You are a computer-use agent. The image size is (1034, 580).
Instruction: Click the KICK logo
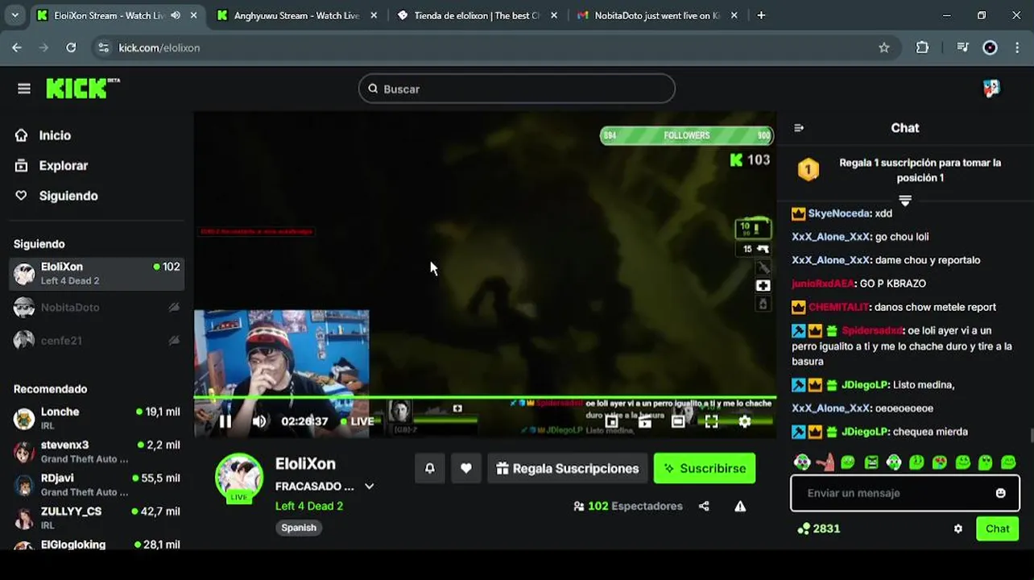(x=82, y=89)
